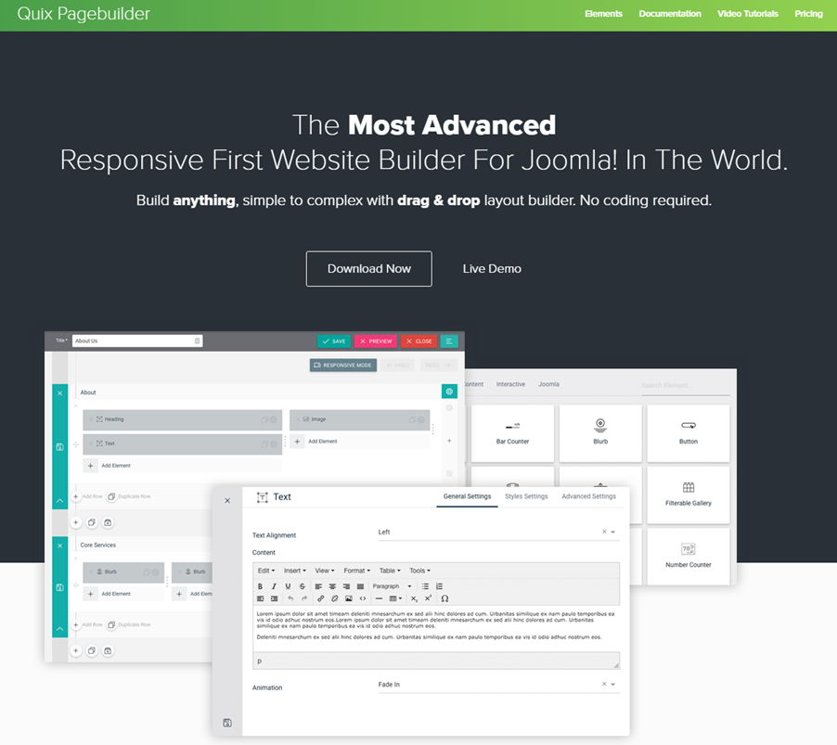Collapse the About section with the chevron
837x745 pixels.
(x=59, y=501)
